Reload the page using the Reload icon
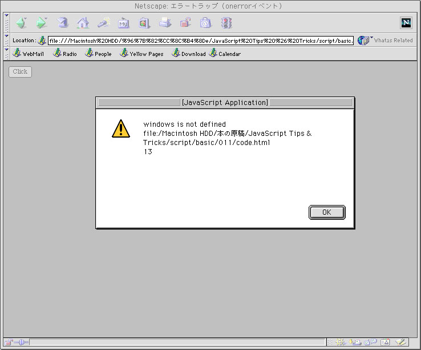 [x=63, y=23]
